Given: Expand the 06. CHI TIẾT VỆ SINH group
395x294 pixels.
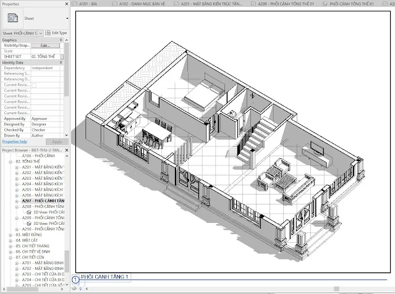Looking at the screenshot, I should 11,252.
